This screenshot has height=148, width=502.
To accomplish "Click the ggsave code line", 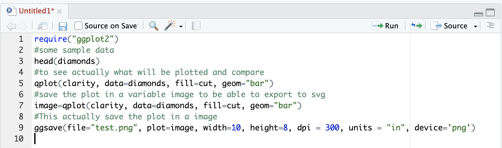I will coord(254,127).
